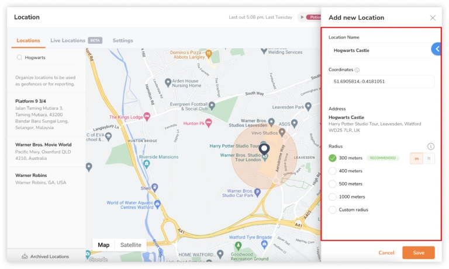Screen dimensions: 449x269
Task: Open the Locations tab
Action: pyautogui.click(x=28, y=41)
